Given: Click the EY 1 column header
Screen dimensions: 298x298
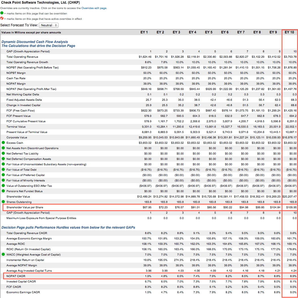Looking at the screenshot, I should click(x=144, y=32).
